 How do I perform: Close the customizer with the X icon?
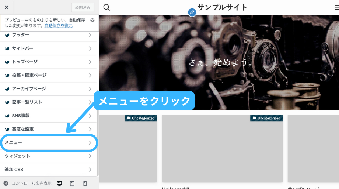tap(6, 7)
